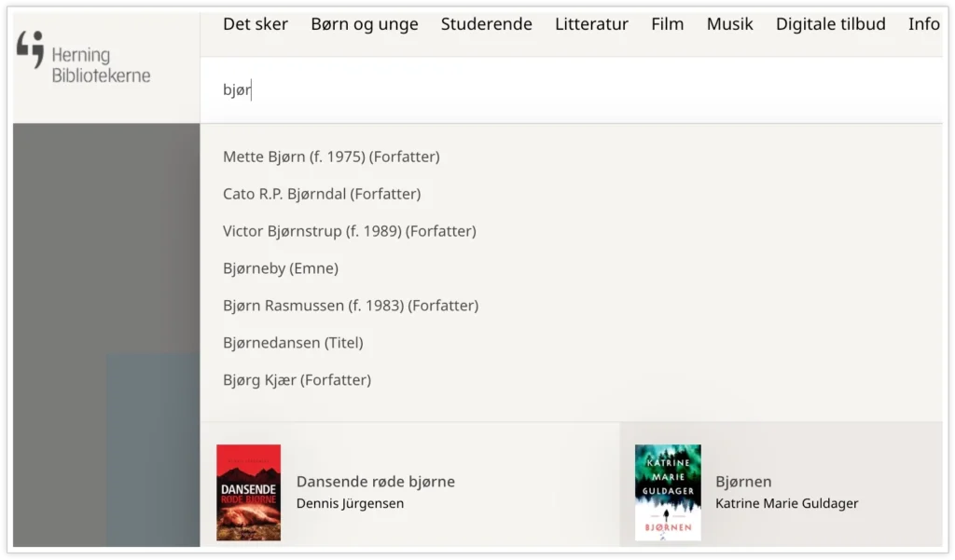Navigate to Digitale tilbud
The width and height of the screenshot is (955, 560).
tap(831, 24)
